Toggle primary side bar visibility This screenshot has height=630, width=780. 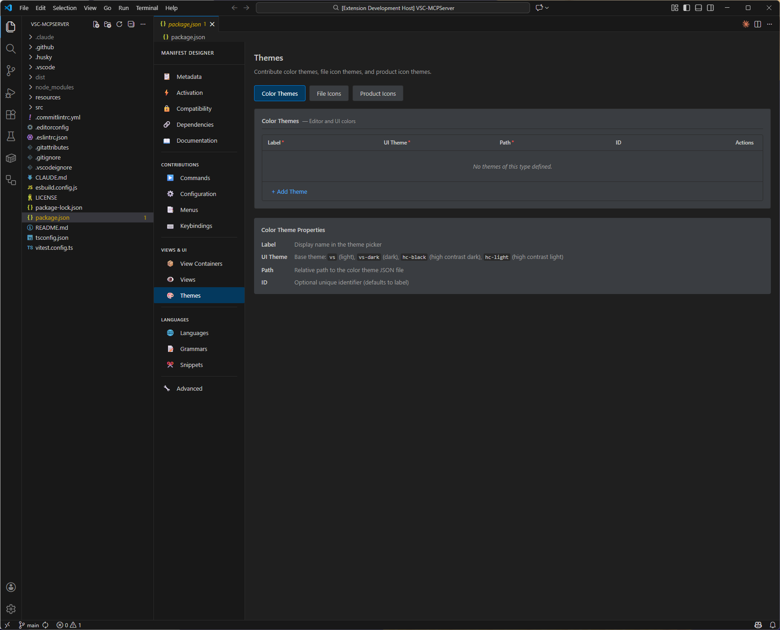tap(687, 8)
